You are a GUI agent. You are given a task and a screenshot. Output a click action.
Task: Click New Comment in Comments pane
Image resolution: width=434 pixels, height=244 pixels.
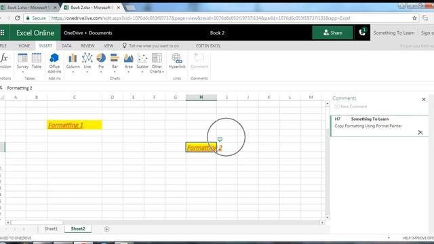point(351,106)
